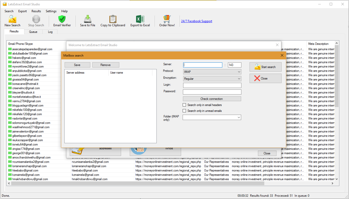The image size is (349, 199).
Task: Click the Check connection button
Action: (x=212, y=99)
